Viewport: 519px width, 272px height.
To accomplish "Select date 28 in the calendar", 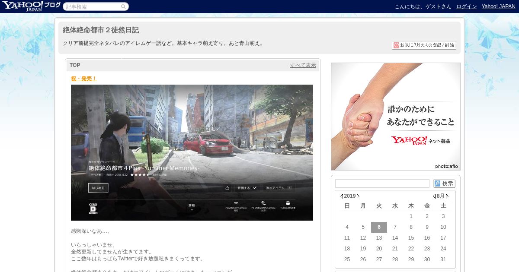I will 395,259.
